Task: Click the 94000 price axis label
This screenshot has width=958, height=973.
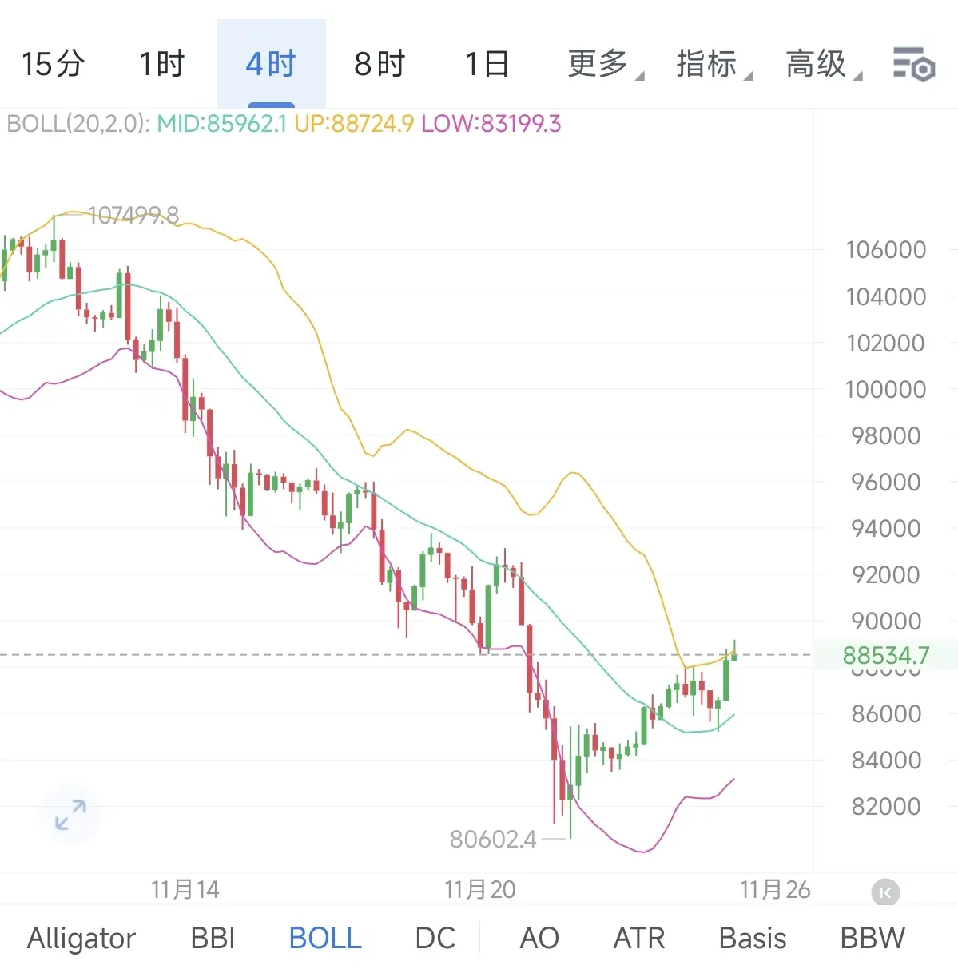Action: tap(886, 528)
